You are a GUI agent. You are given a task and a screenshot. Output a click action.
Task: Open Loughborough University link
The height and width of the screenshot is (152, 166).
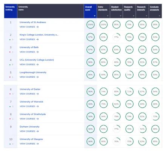(33, 72)
